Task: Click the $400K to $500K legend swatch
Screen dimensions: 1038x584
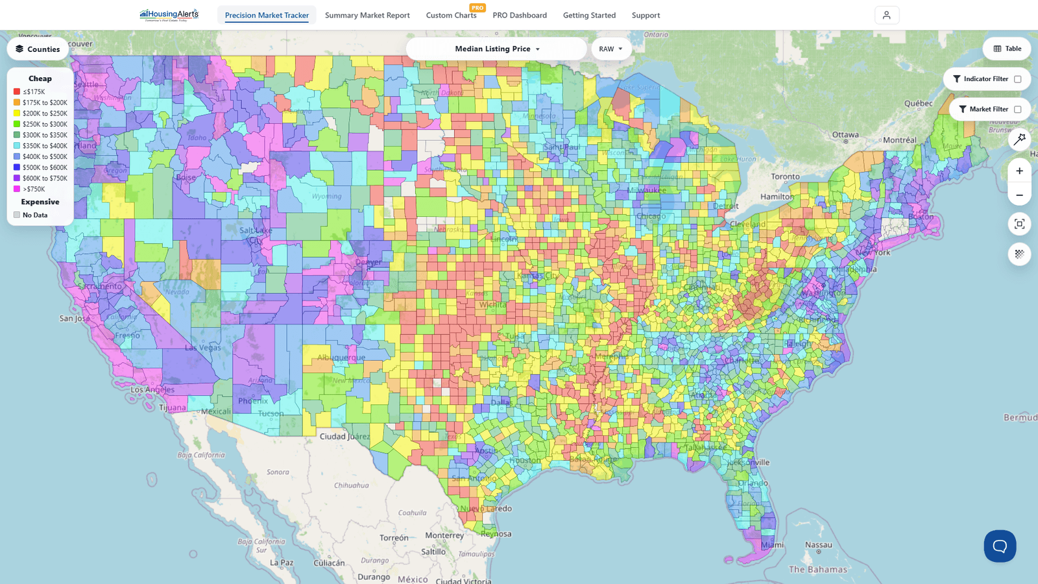Action: 17,156
